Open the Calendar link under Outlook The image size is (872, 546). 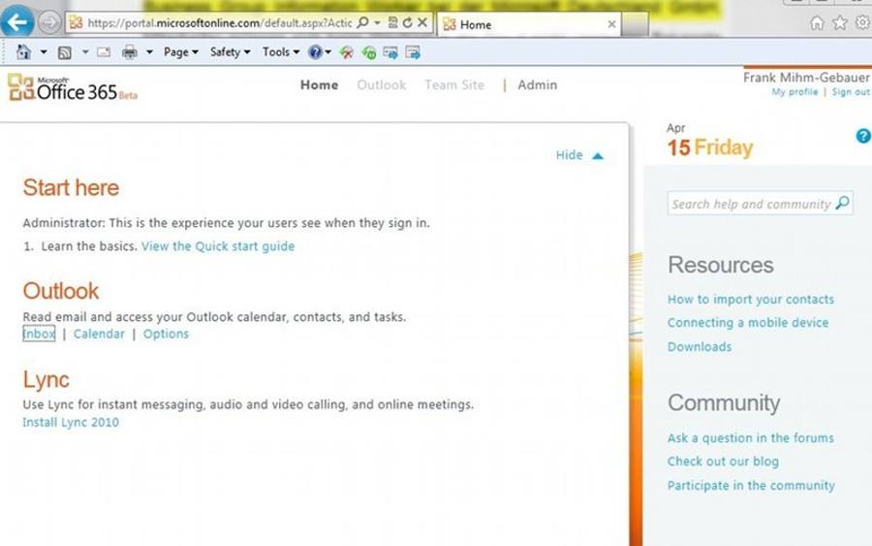click(99, 334)
